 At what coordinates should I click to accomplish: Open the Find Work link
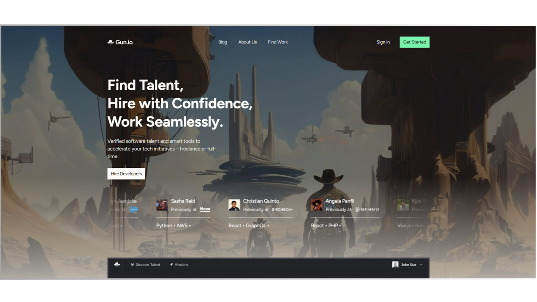tap(278, 42)
